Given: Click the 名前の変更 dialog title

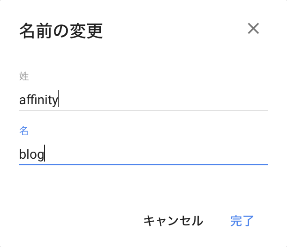Looking at the screenshot, I should coord(61,31).
